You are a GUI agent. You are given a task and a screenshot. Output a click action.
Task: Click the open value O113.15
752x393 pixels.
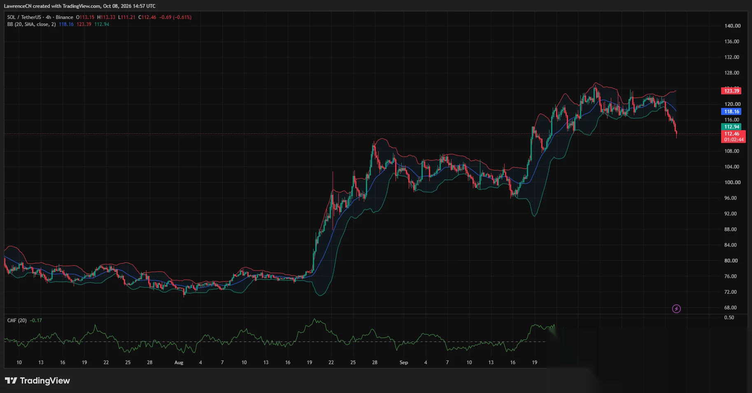[85, 17]
